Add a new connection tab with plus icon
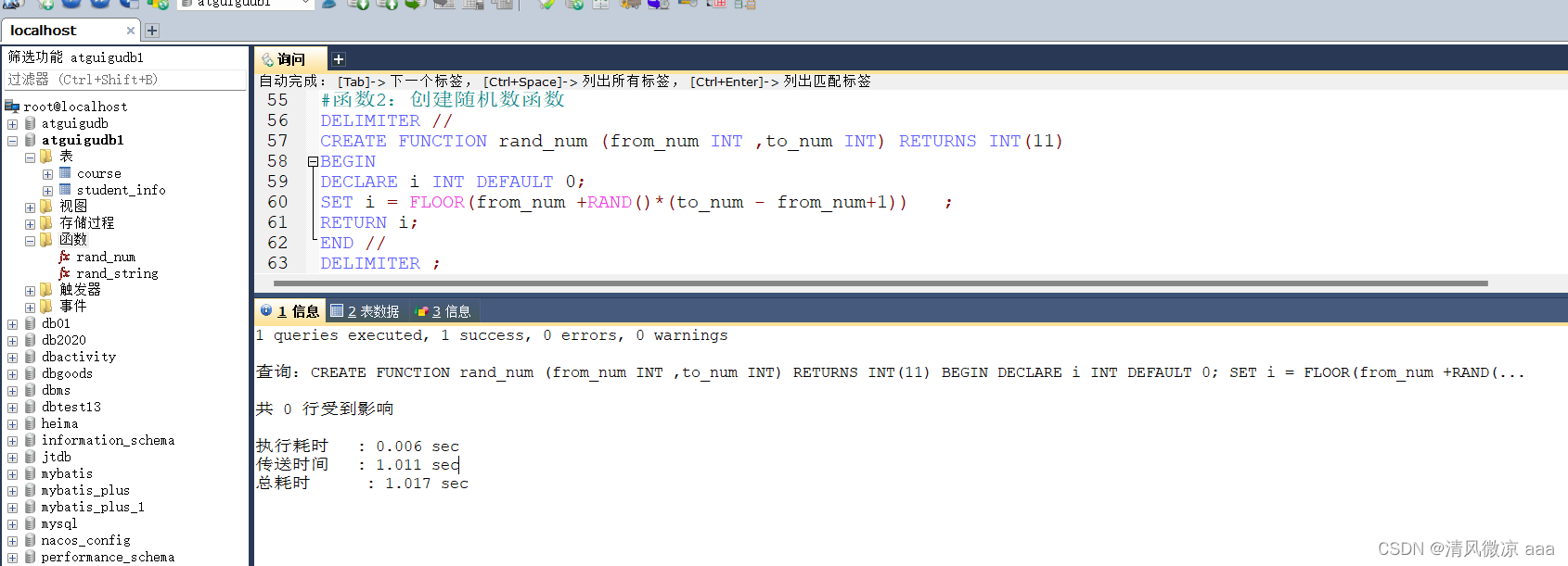The height and width of the screenshot is (566, 1568). pos(152,31)
